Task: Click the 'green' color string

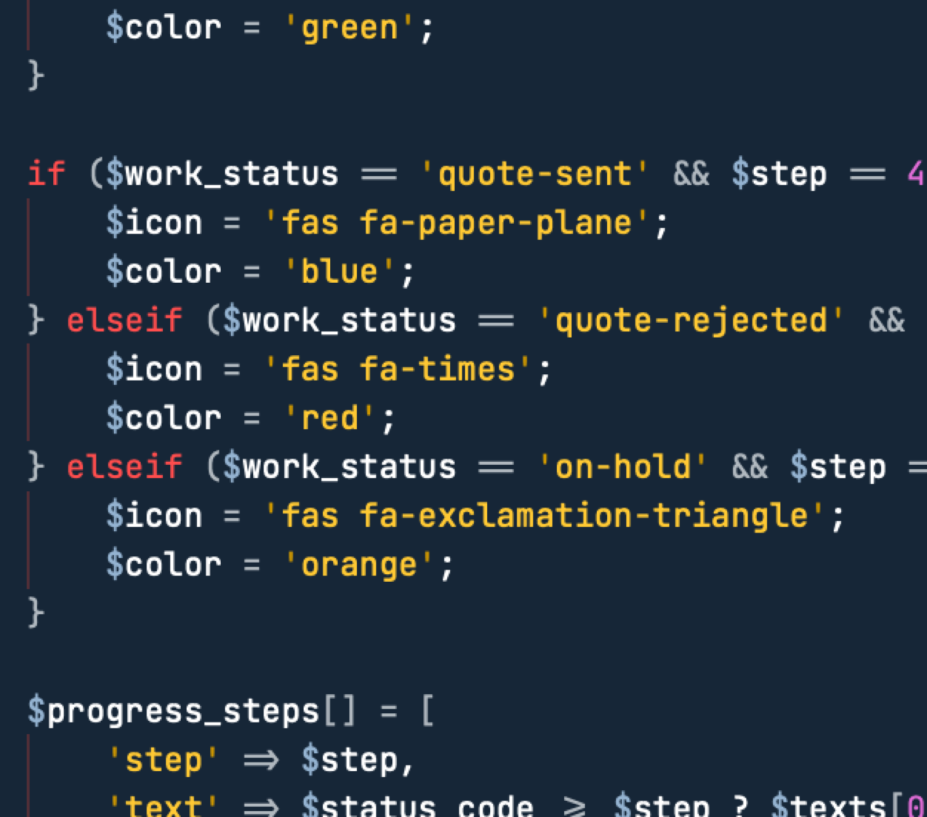Action: pos(349,28)
